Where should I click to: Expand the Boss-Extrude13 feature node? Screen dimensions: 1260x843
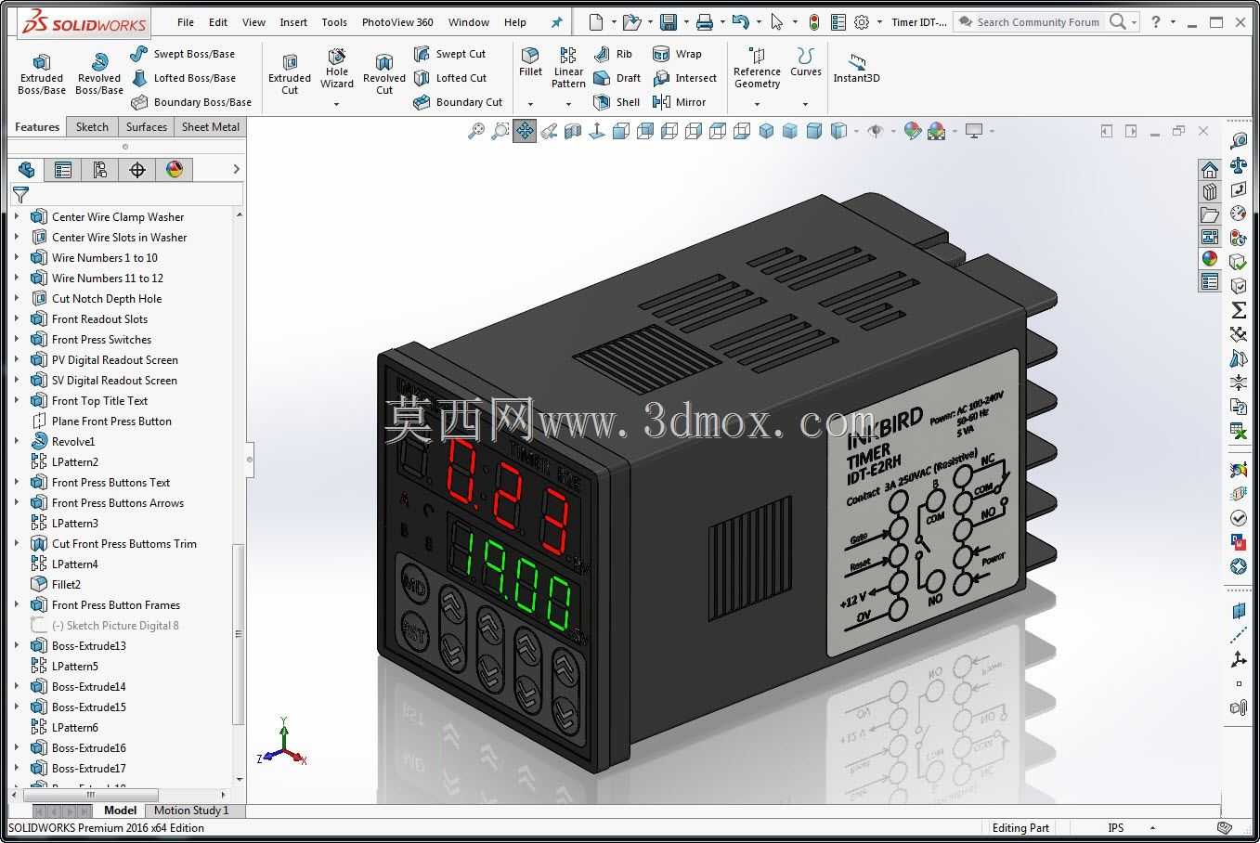coord(17,646)
